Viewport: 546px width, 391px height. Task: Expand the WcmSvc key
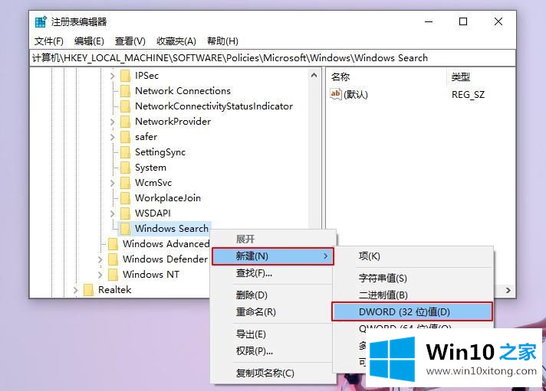coord(112,183)
